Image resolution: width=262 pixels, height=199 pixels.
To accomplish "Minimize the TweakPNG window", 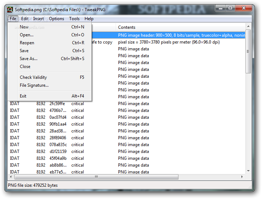I will pyautogui.click(x=221, y=8).
